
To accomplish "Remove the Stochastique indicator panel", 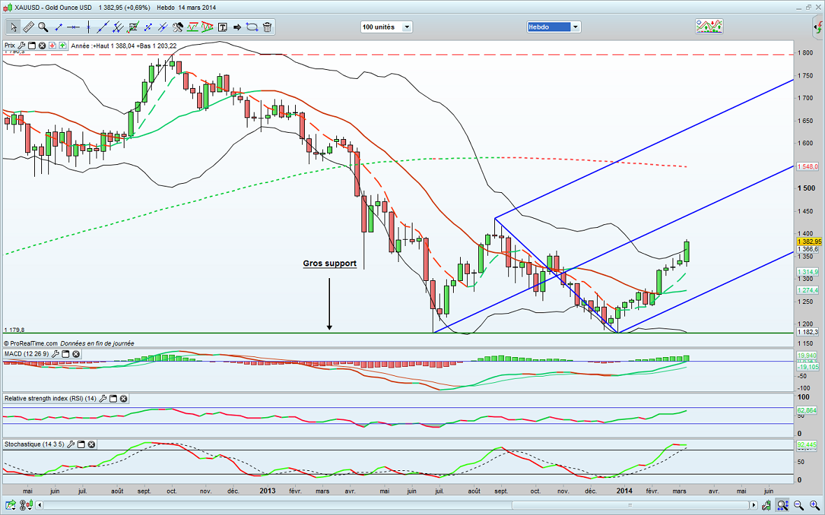I will click(92, 444).
